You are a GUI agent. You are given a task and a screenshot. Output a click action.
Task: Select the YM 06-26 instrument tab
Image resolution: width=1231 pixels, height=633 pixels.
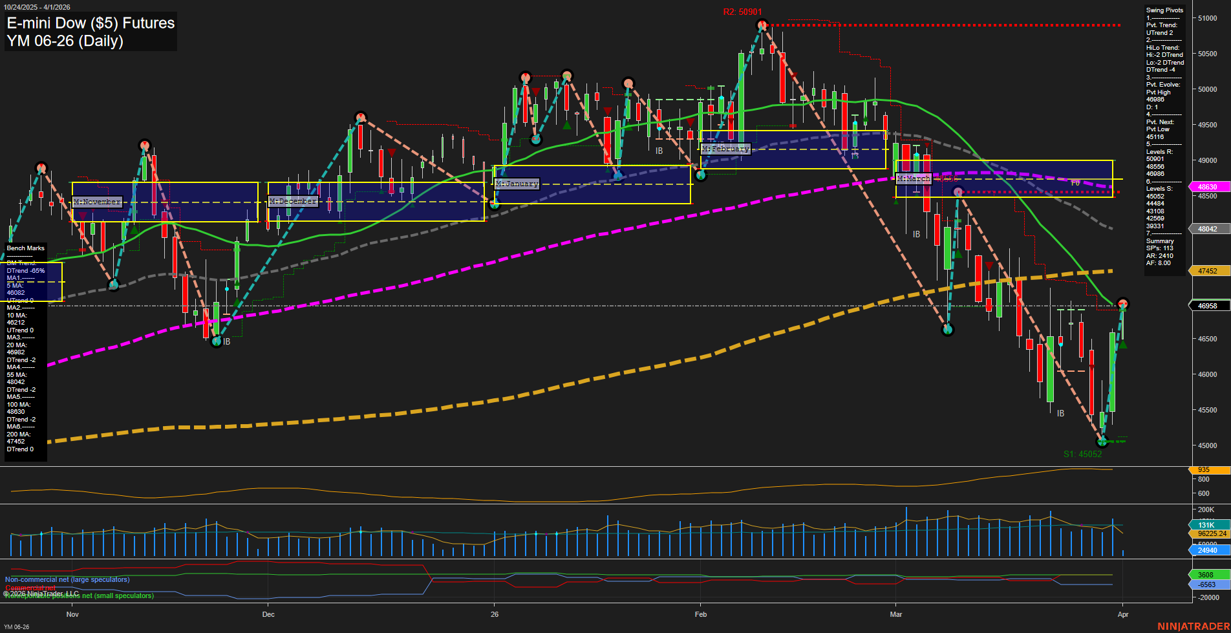(x=16, y=627)
